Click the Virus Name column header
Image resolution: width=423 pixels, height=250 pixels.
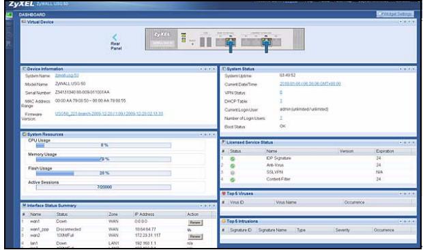pyautogui.click(x=286, y=202)
